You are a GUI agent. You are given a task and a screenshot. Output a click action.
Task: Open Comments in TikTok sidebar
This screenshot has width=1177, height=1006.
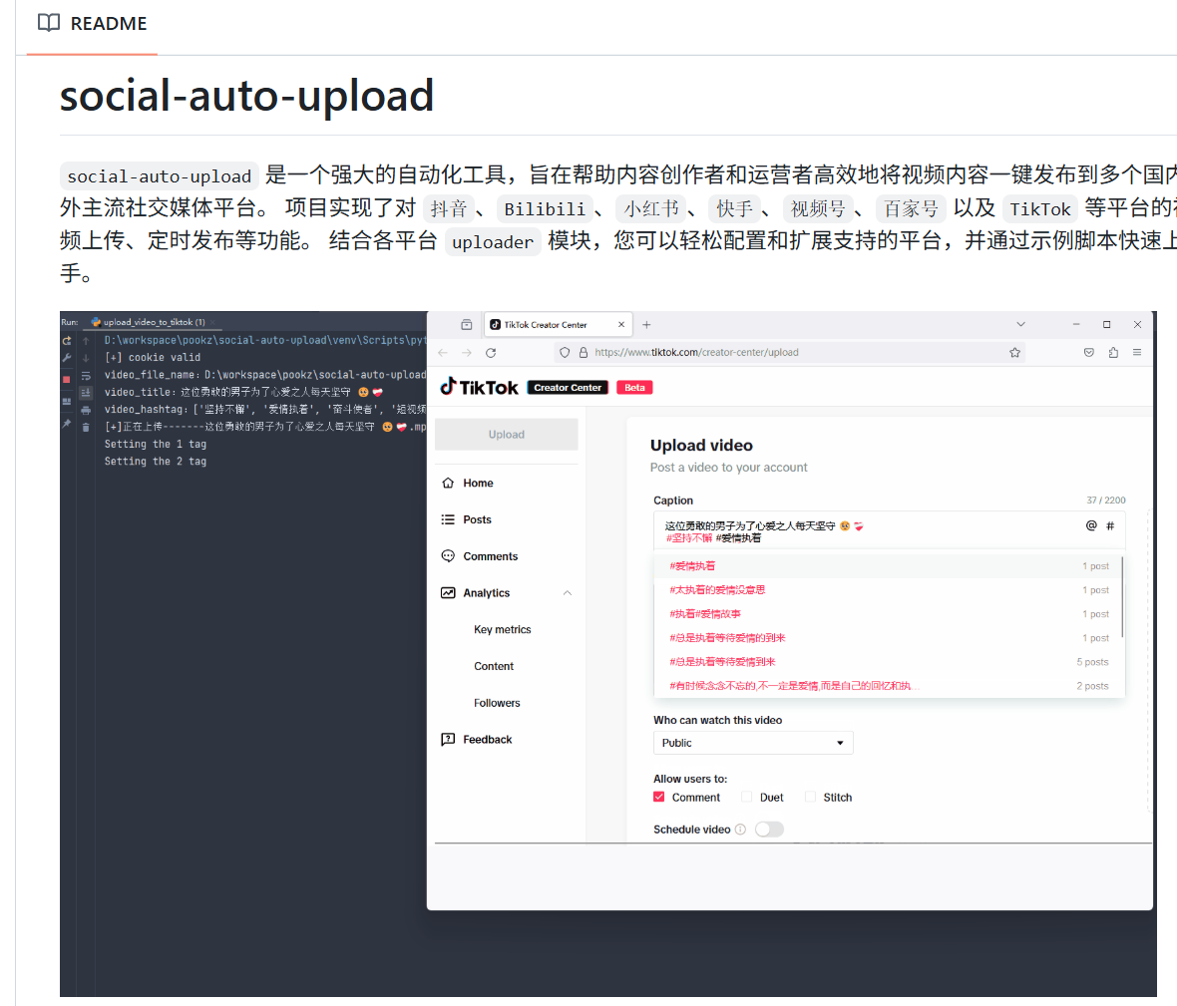coord(490,556)
